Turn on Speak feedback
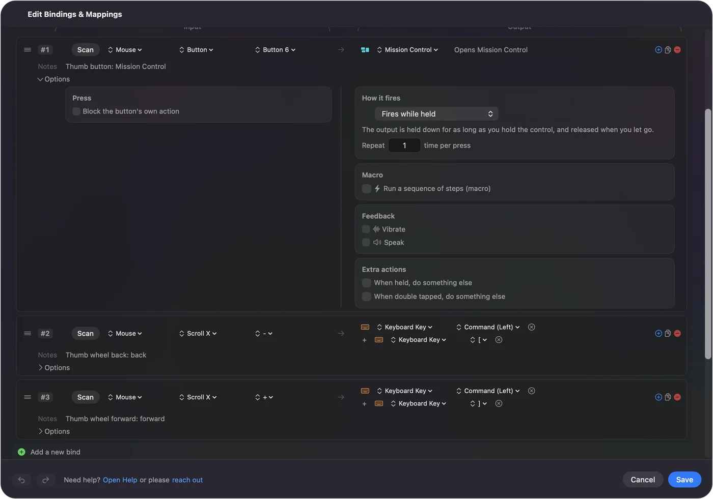 click(366, 243)
